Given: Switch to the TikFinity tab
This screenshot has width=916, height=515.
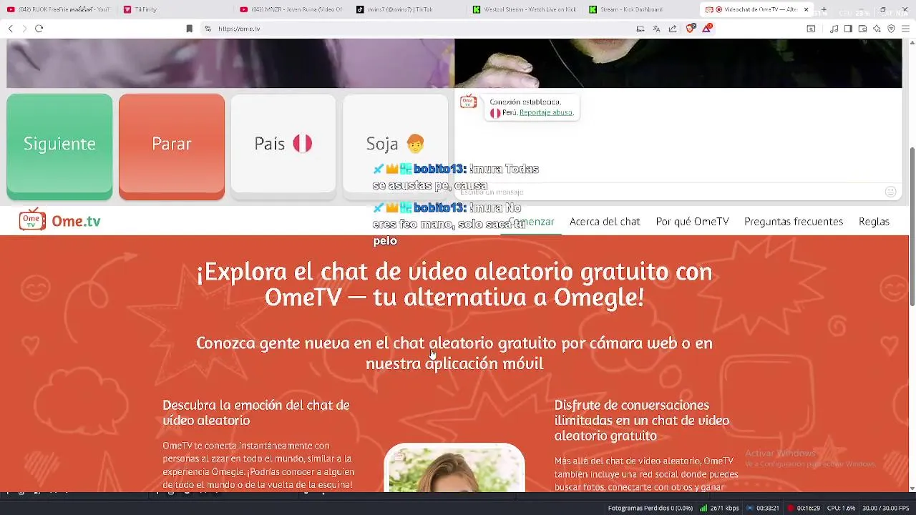Looking at the screenshot, I should (175, 9).
